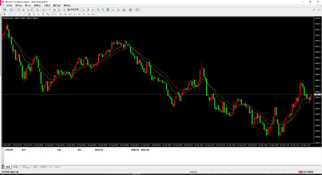Screen dimensions: 322x175
Task: Switch to the H1 timeframe
Action: pyautogui.click(x=75, y=14)
